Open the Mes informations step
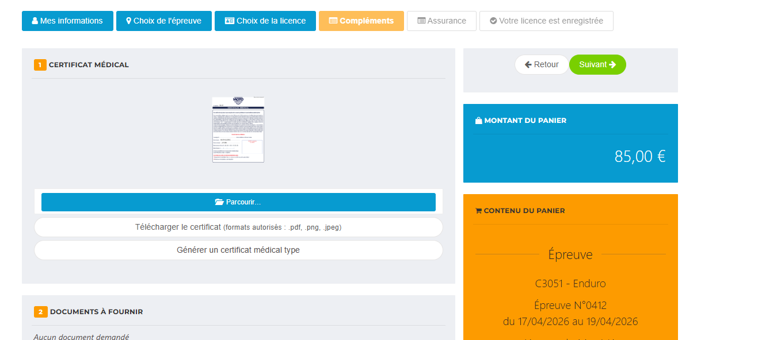This screenshot has height=340, width=777. click(x=67, y=21)
